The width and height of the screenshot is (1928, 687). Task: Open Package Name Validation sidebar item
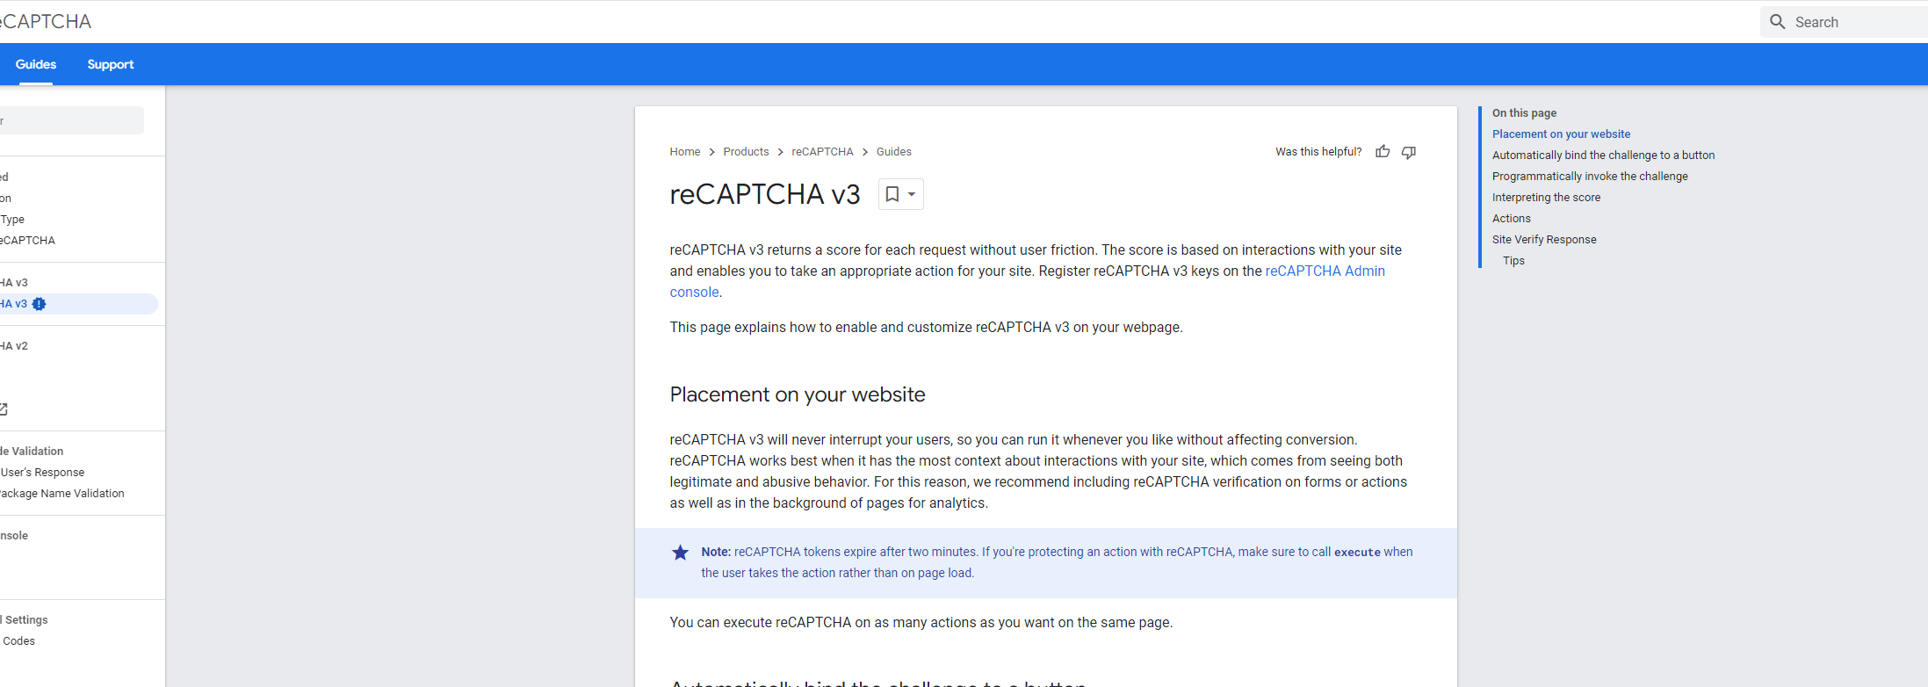pyautogui.click(x=62, y=494)
